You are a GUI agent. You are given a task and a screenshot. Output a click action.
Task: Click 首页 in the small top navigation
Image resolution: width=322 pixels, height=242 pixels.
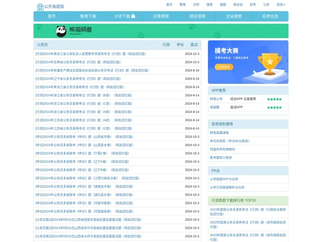(x=169, y=4)
